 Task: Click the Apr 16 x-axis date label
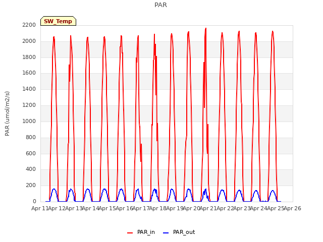pos(124,208)
